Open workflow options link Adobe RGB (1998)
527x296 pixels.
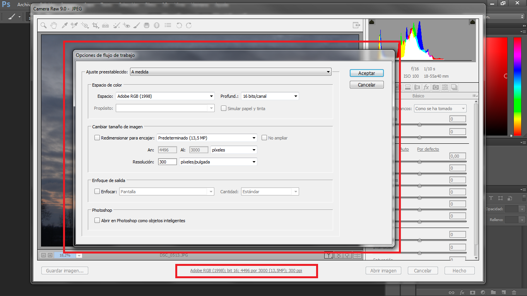(246, 270)
